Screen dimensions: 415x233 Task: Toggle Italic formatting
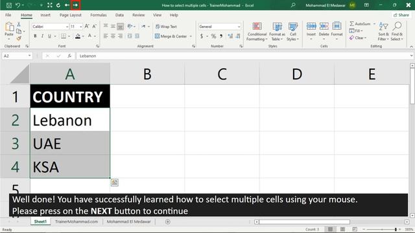click(x=42, y=36)
